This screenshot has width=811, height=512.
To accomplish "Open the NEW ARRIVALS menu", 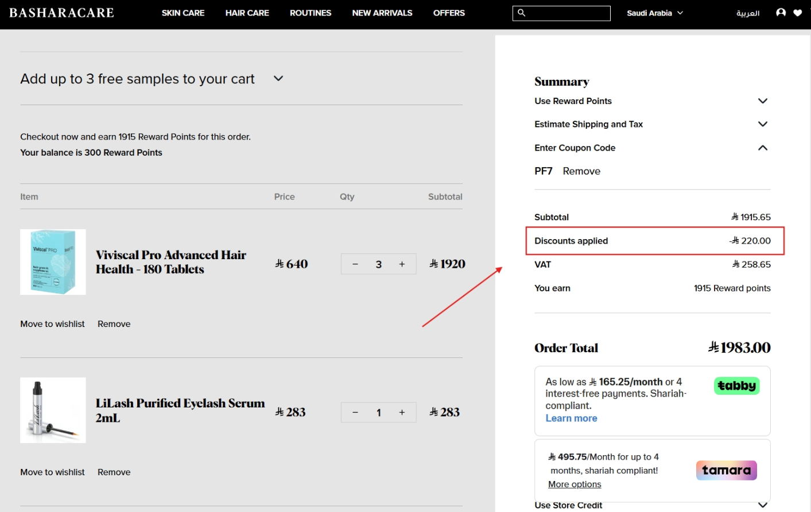I will click(x=382, y=13).
